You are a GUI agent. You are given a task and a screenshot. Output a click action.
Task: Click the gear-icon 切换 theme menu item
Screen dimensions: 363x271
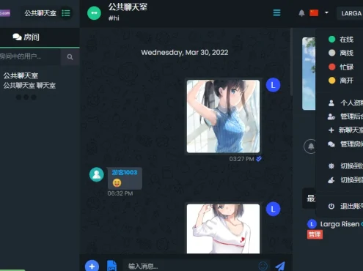345,166
